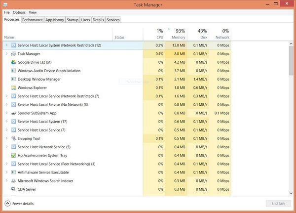Click the Snipping Tool process icon
296x213 pixels.
(13, 138)
